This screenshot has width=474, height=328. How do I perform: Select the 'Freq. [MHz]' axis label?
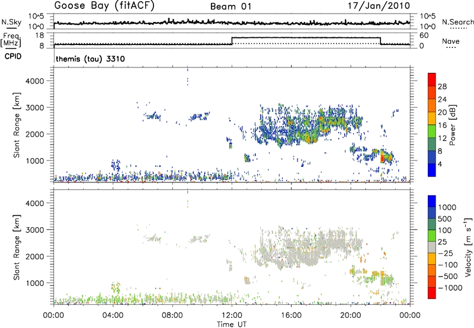pos(11,40)
